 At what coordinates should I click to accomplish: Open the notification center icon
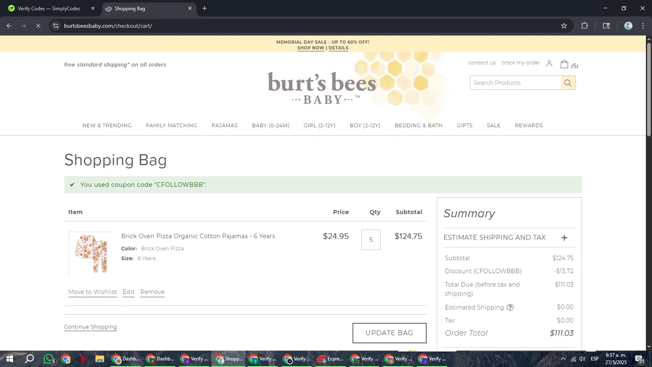639,359
